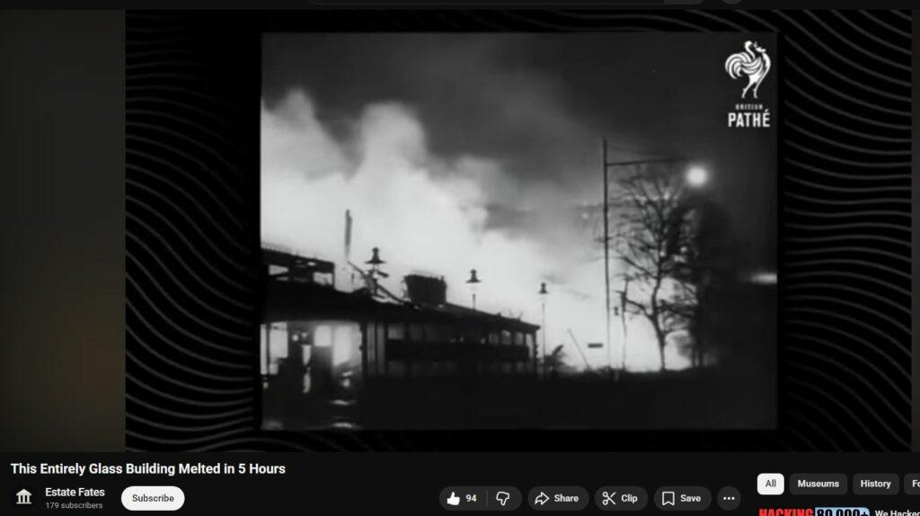The width and height of the screenshot is (920, 516).
Task: Select the partially visible chip after History
Action: tap(913, 484)
